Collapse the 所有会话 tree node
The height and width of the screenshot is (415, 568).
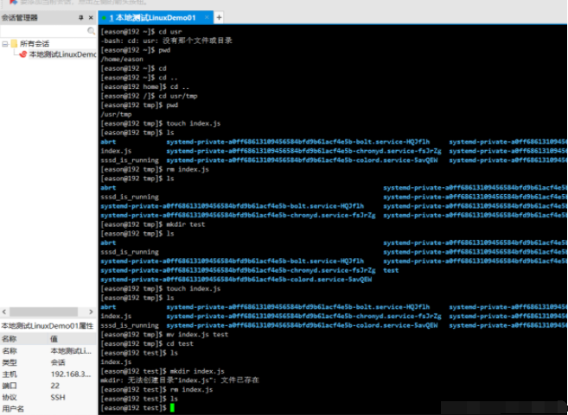click(4, 43)
